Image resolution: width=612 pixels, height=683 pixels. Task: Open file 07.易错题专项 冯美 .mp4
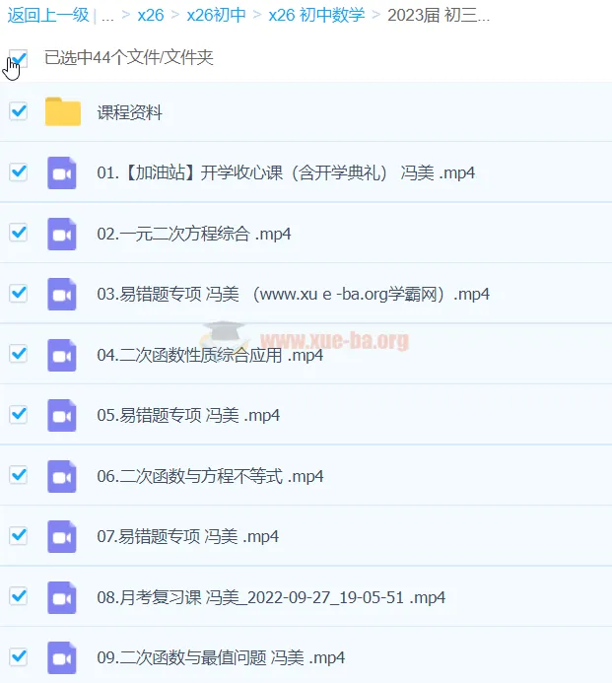[187, 536]
